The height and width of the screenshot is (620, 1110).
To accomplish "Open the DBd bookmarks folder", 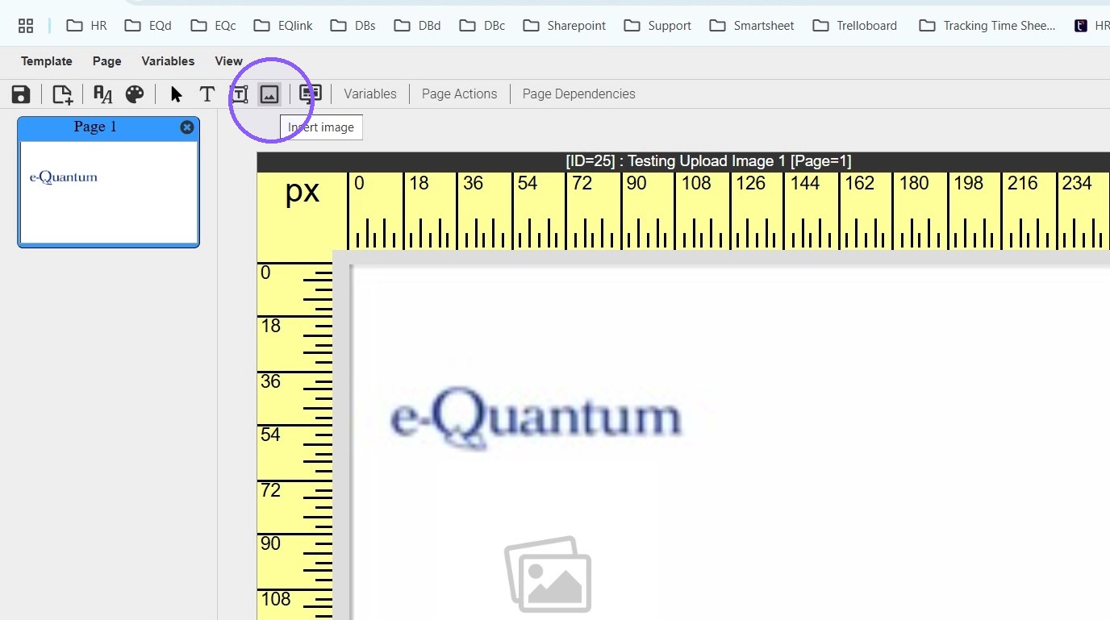I will [x=417, y=26].
